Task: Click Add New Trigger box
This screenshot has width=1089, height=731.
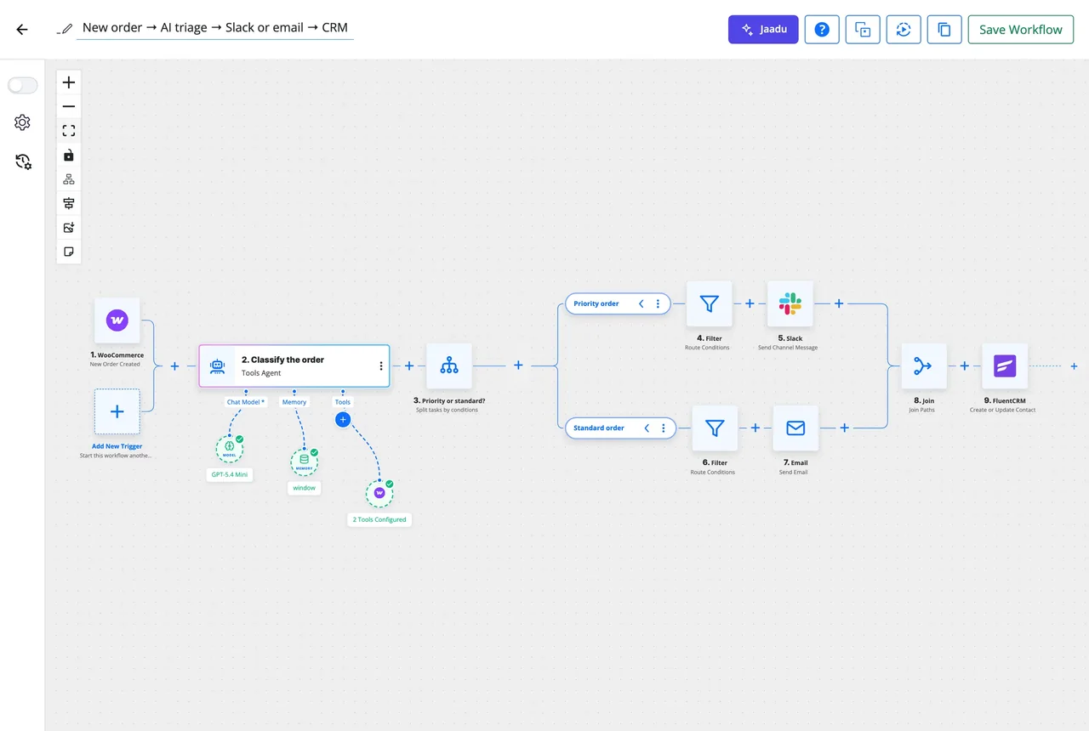Action: pyautogui.click(x=117, y=411)
